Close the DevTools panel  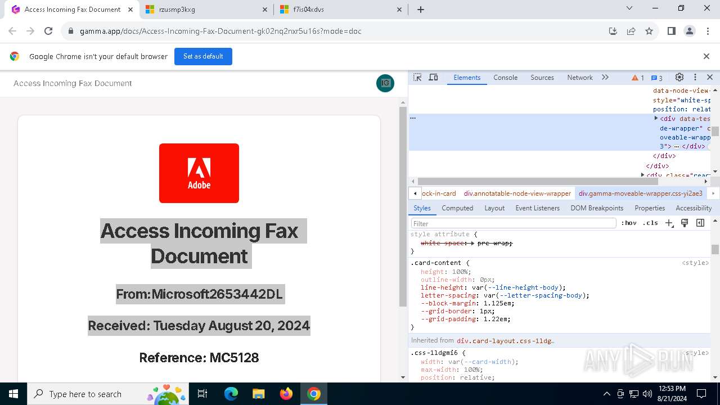point(709,78)
